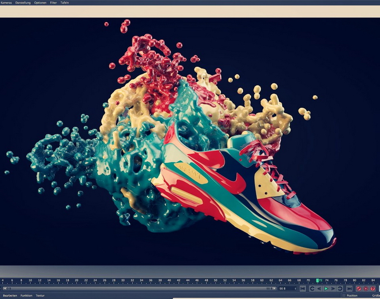Viewport: 380px width, 299px height.
Task: Open the Optionen menu
Action: tap(40, 3)
